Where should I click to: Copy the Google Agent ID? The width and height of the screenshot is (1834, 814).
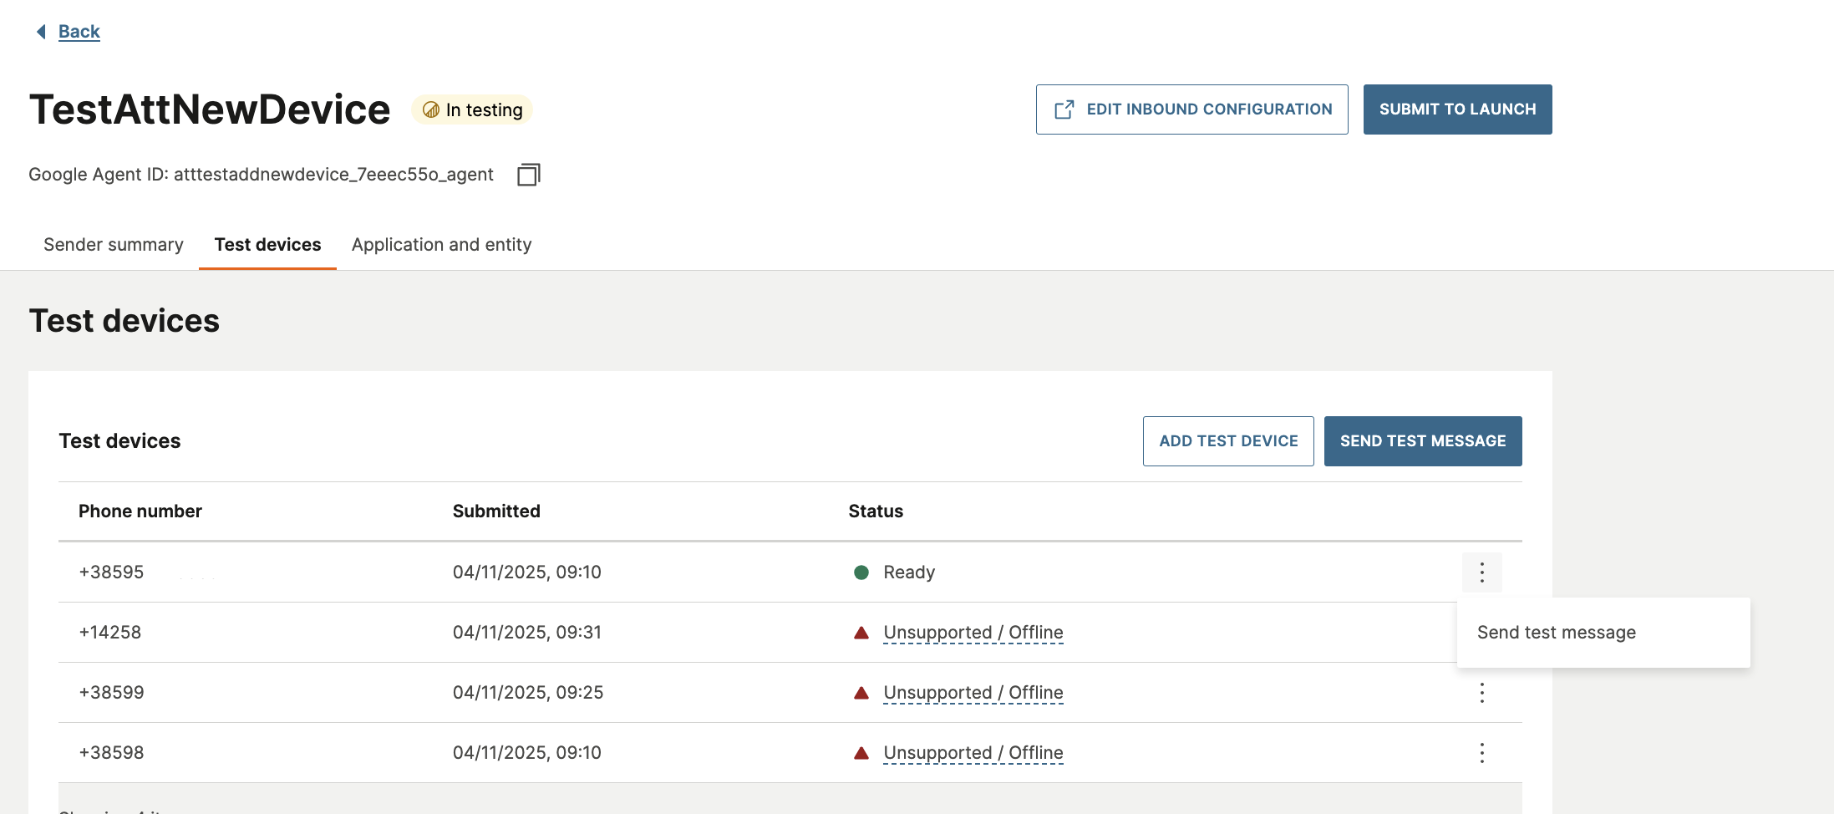coord(528,175)
